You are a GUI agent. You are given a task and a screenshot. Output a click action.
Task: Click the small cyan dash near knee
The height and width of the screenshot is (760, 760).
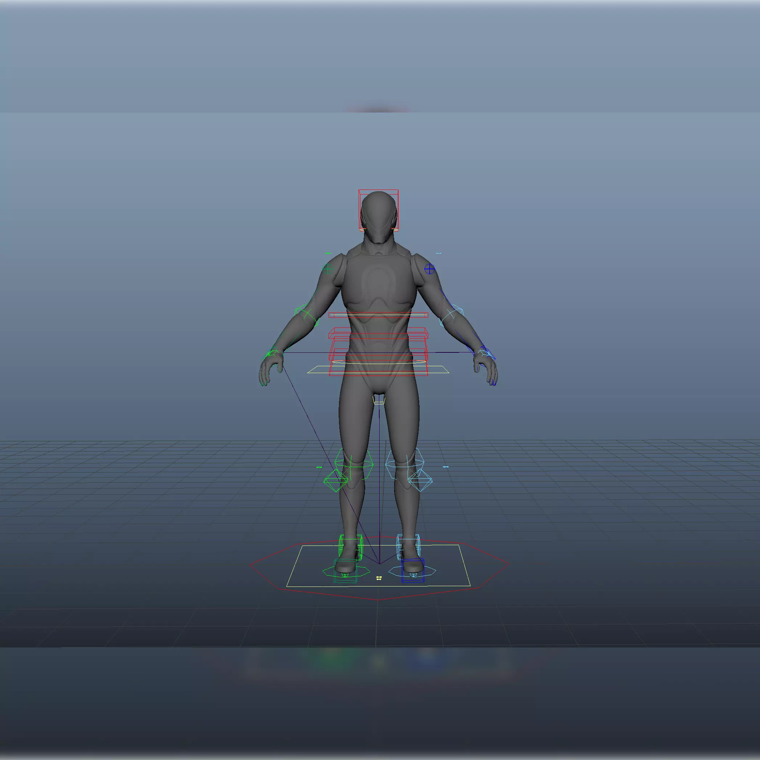tap(445, 467)
